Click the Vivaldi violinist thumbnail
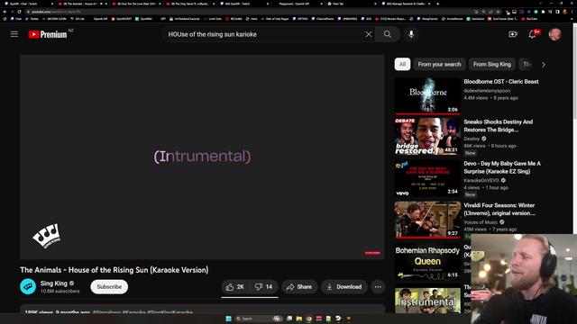 [x=427, y=220]
